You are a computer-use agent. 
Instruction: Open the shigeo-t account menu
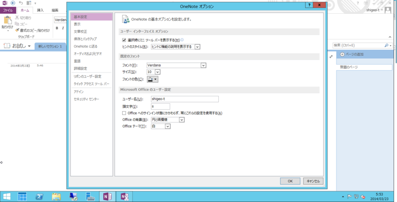point(375,10)
